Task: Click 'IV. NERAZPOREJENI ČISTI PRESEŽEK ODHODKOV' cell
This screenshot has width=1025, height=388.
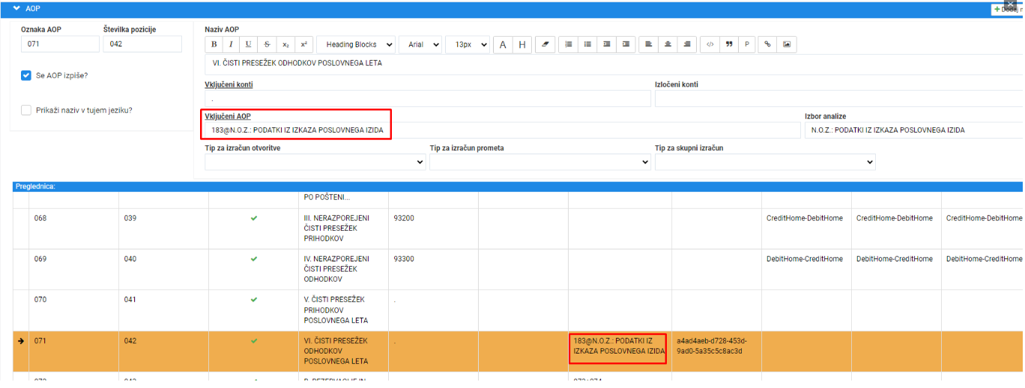Action: pyautogui.click(x=343, y=269)
